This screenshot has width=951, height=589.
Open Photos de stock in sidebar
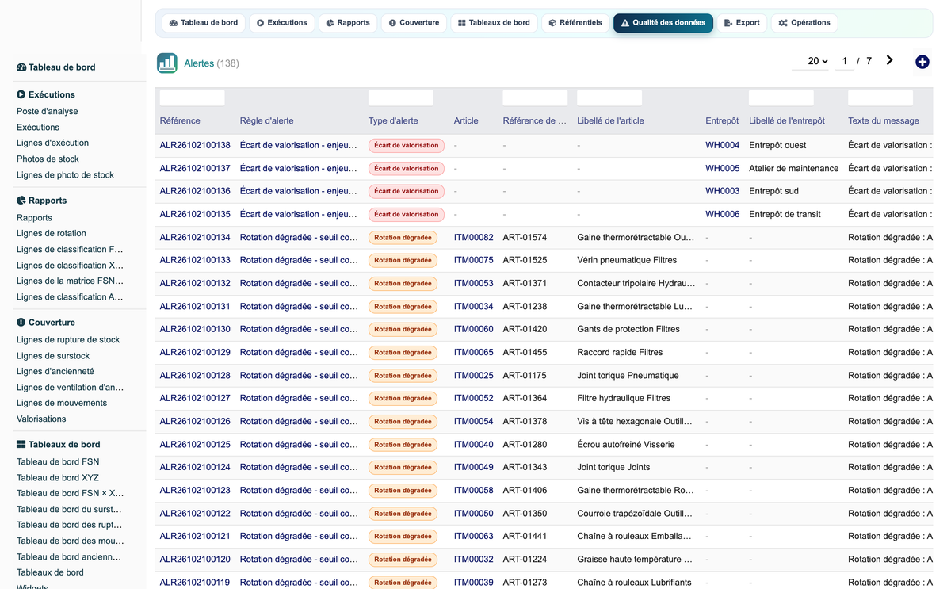[48, 159]
